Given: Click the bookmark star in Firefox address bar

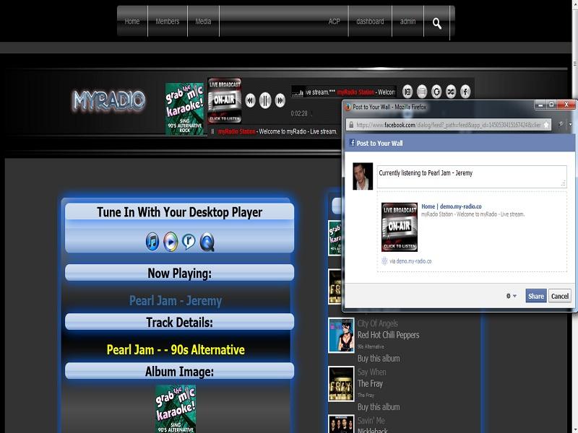Looking at the screenshot, I should coord(546,125).
